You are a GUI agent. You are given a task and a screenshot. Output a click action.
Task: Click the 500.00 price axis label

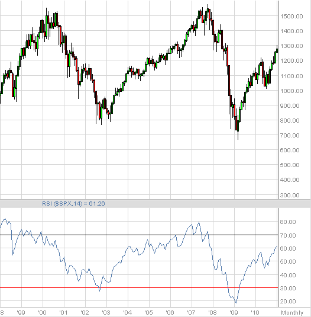point(290,165)
